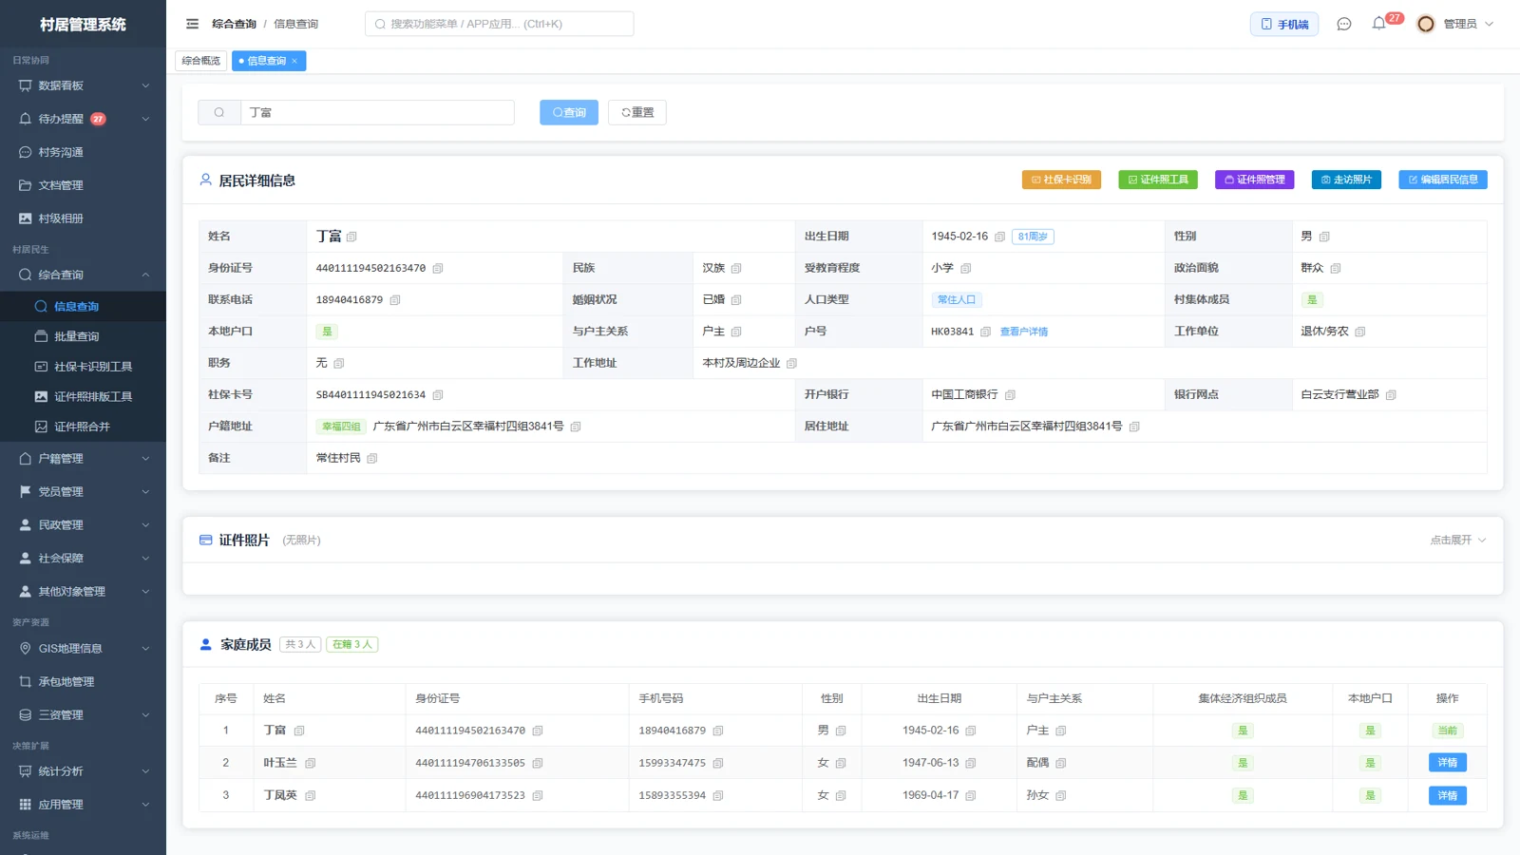Expand 户籍管理 sidebar menu
Viewport: 1520px width, 855px height.
(x=83, y=458)
